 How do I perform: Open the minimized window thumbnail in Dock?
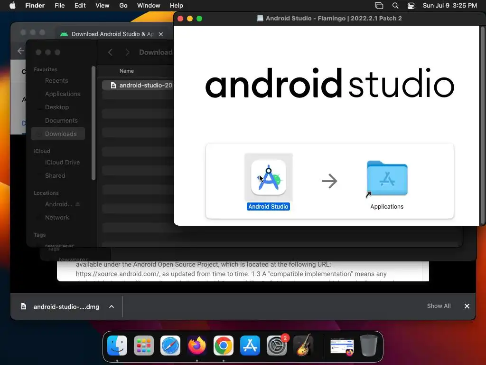[x=342, y=346]
